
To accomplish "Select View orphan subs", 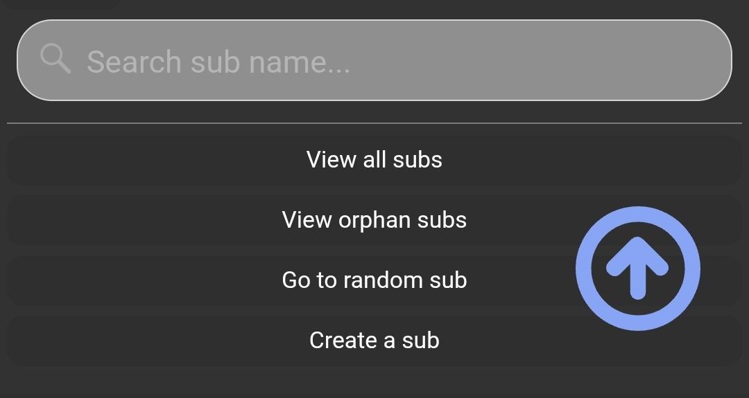I will (374, 220).
